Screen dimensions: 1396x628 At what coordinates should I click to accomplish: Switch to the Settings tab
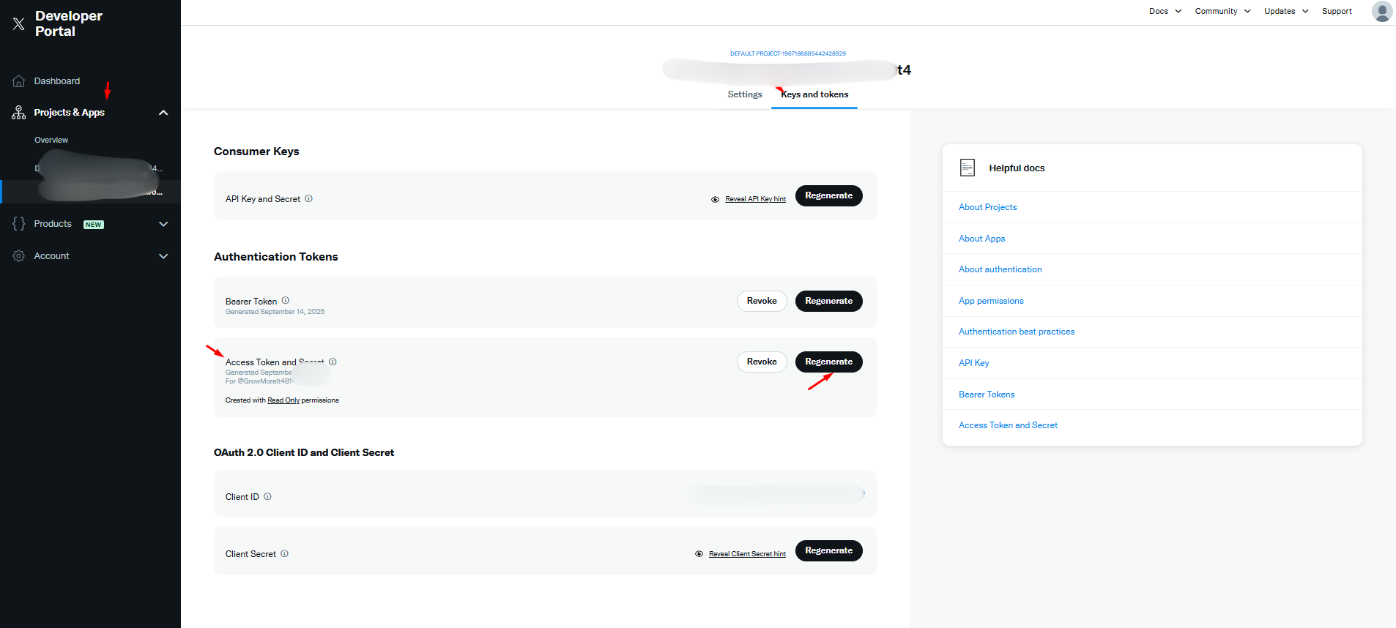(x=745, y=94)
